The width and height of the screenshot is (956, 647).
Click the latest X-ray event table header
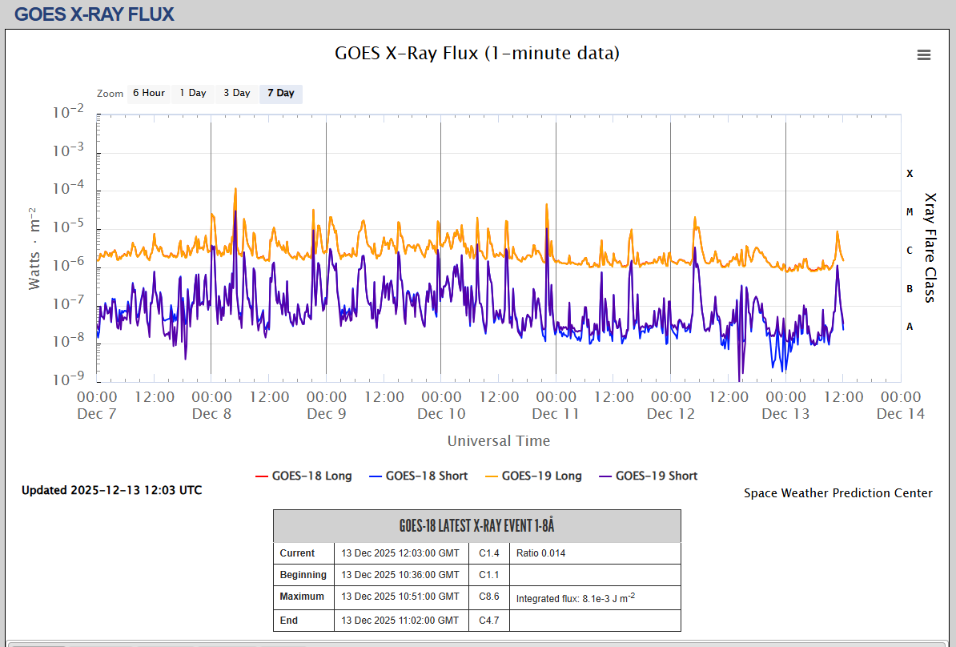(476, 526)
